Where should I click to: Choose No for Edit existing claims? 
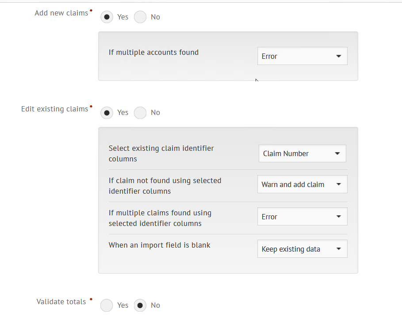(x=140, y=113)
